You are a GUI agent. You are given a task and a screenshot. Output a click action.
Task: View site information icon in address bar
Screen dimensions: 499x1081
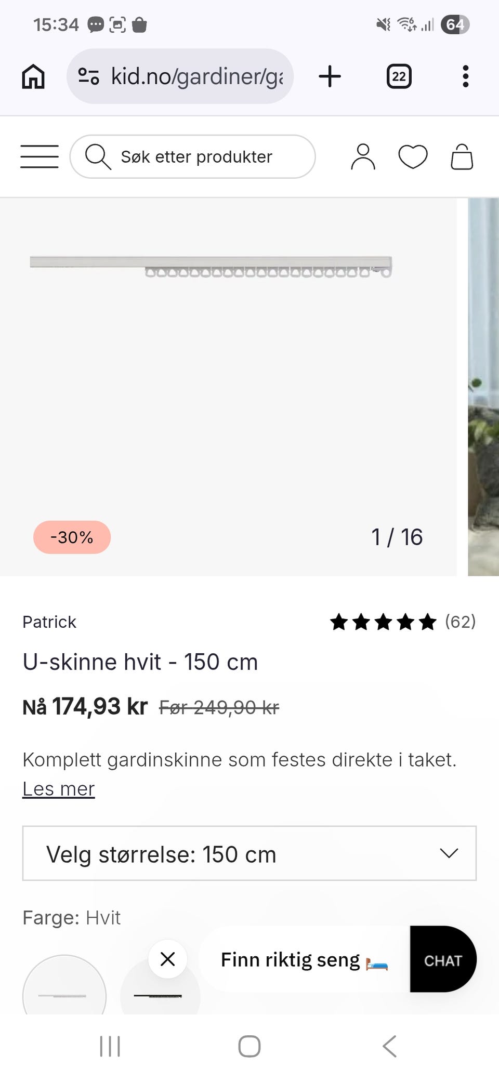88,76
